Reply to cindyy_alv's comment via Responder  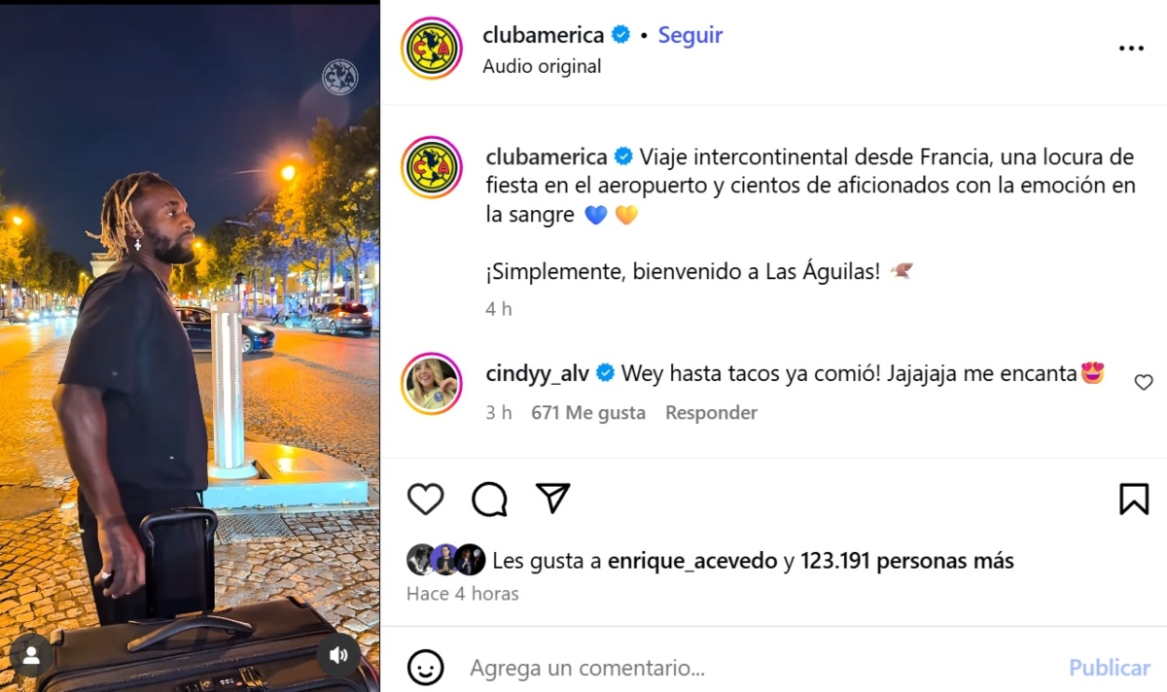click(711, 412)
